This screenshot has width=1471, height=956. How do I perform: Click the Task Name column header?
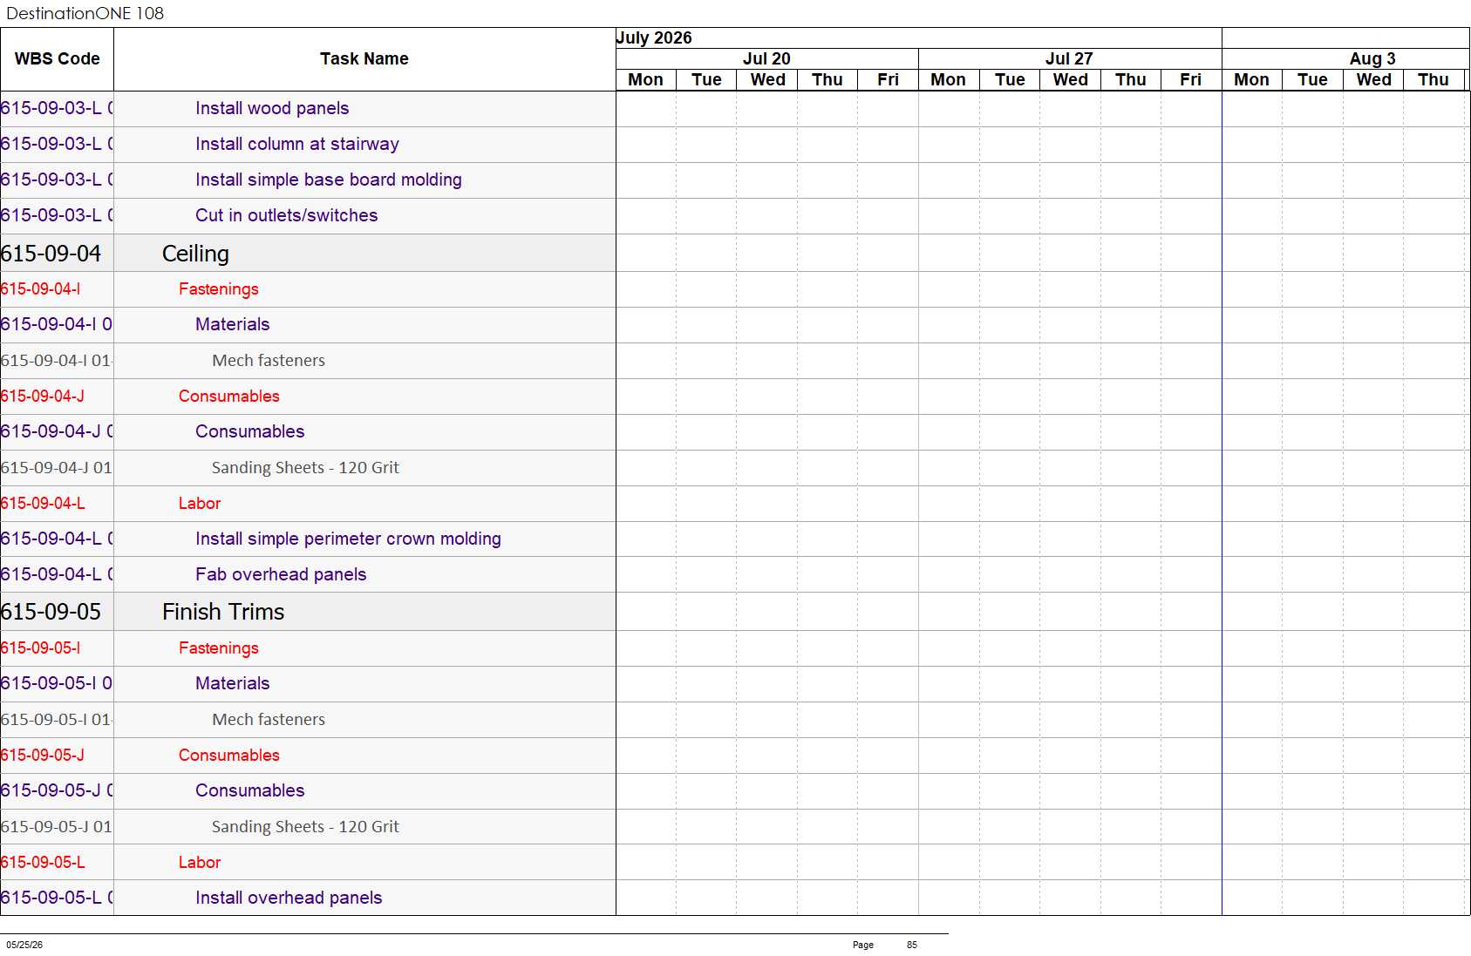pyautogui.click(x=364, y=58)
